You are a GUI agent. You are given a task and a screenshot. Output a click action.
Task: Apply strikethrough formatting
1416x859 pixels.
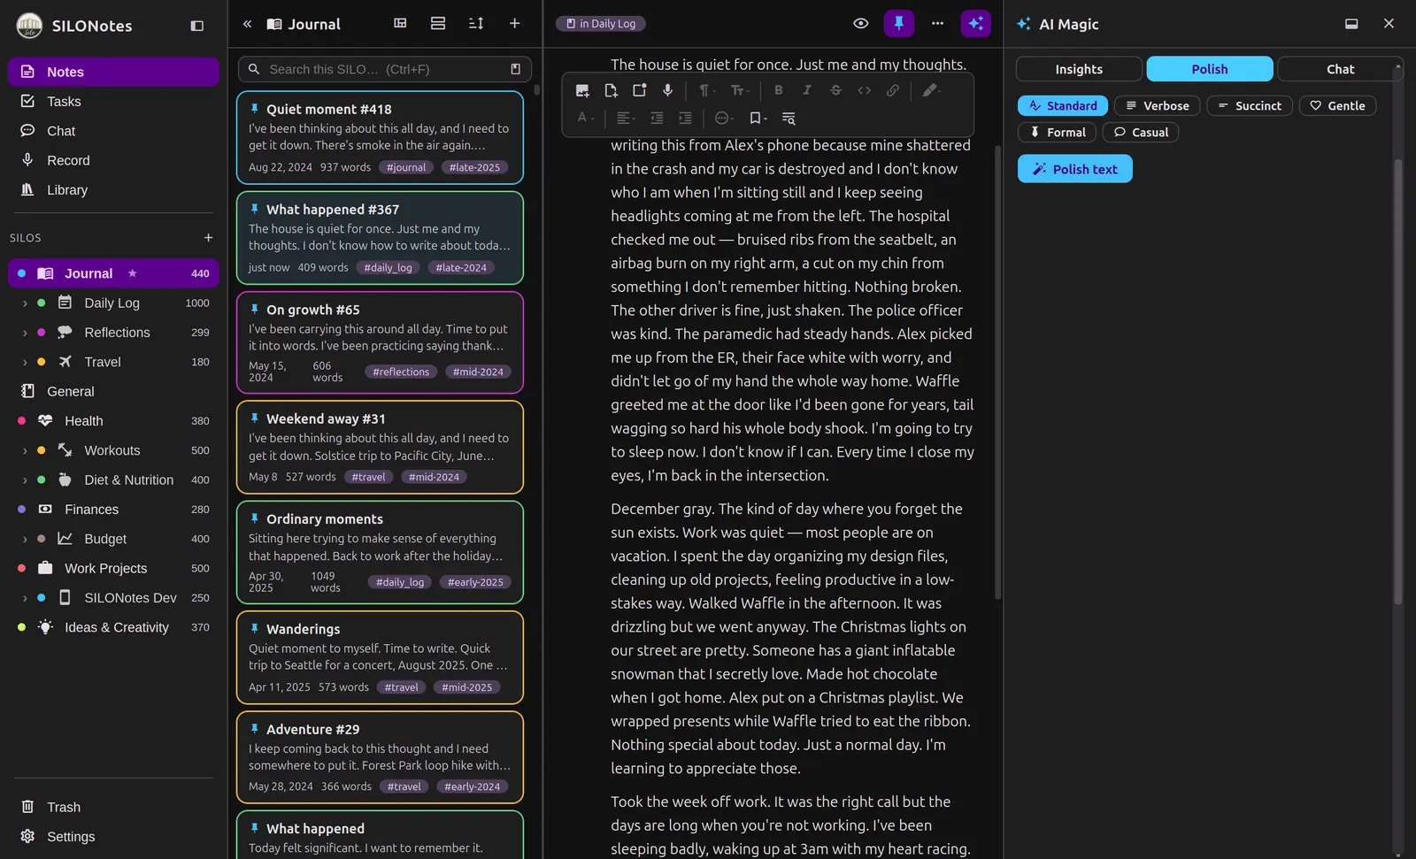point(835,90)
